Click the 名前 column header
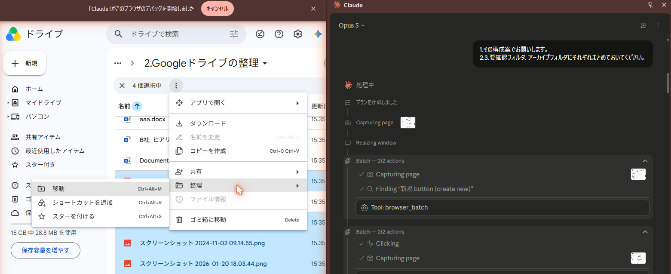 pyautogui.click(x=124, y=106)
